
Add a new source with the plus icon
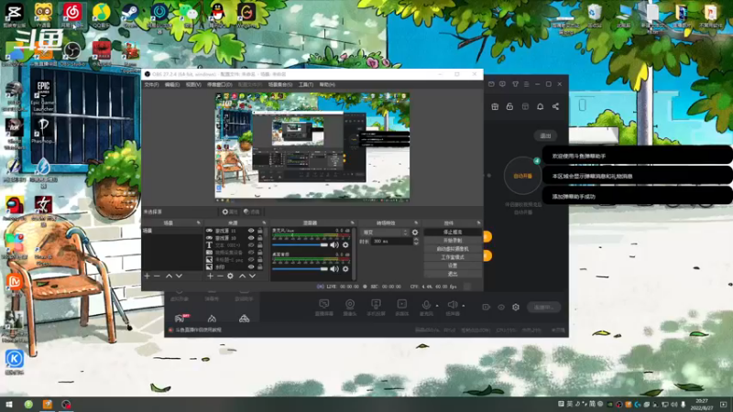(211, 276)
